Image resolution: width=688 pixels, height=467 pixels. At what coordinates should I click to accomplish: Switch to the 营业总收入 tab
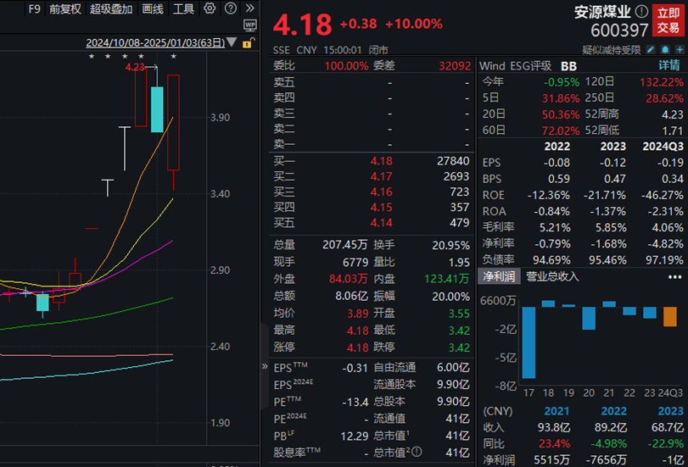(x=552, y=276)
